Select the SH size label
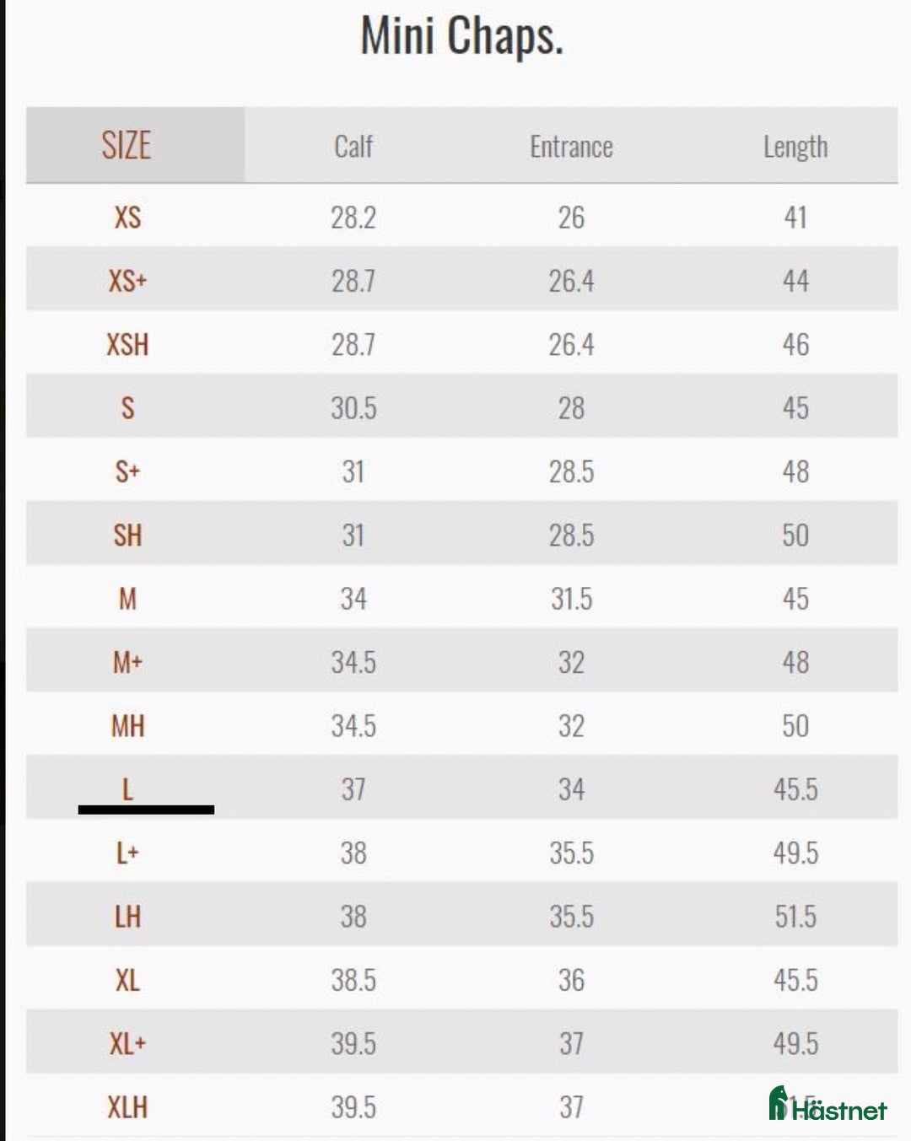911x1141 pixels. 127,535
